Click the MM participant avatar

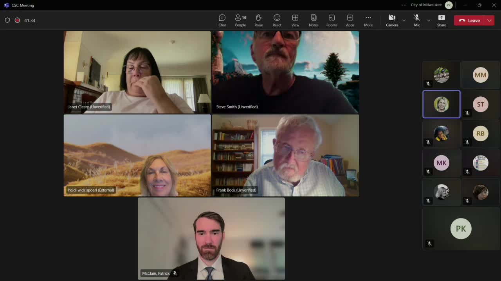[481, 75]
